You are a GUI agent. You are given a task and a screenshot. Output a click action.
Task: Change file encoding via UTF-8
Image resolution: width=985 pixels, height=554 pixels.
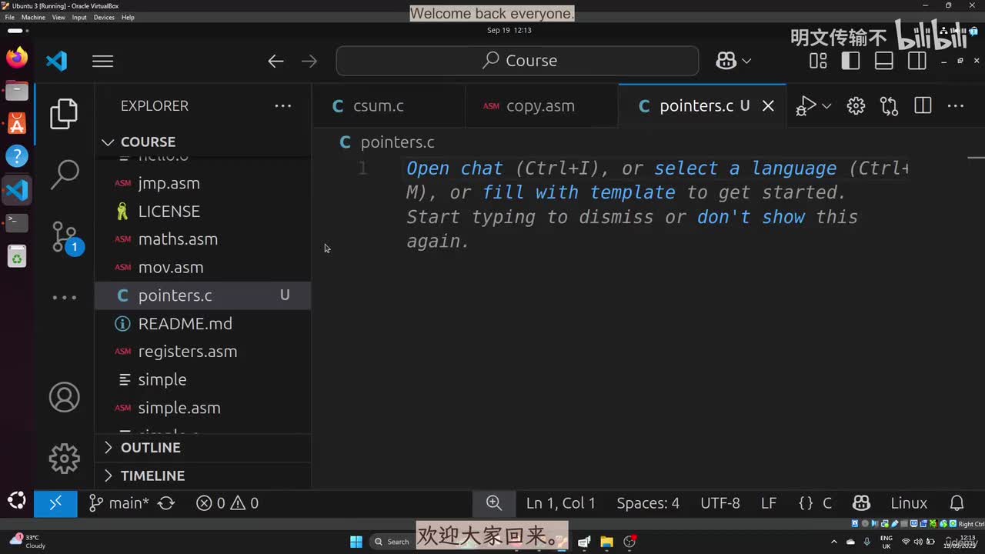coord(720,503)
